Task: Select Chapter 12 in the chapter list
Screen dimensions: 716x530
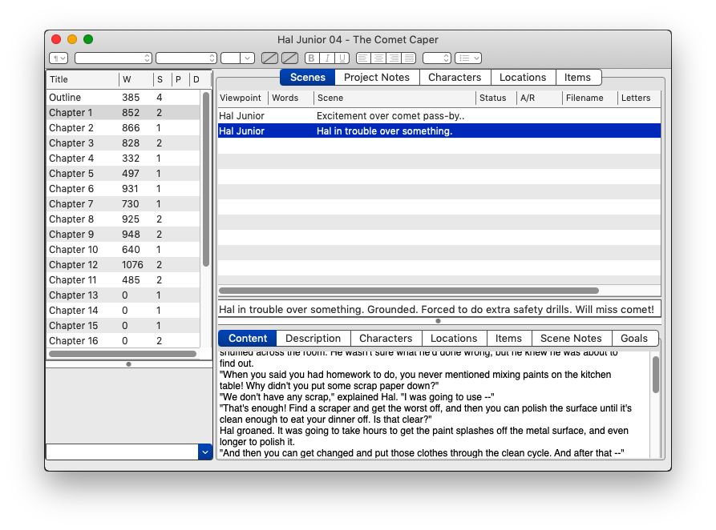Action: [73, 265]
